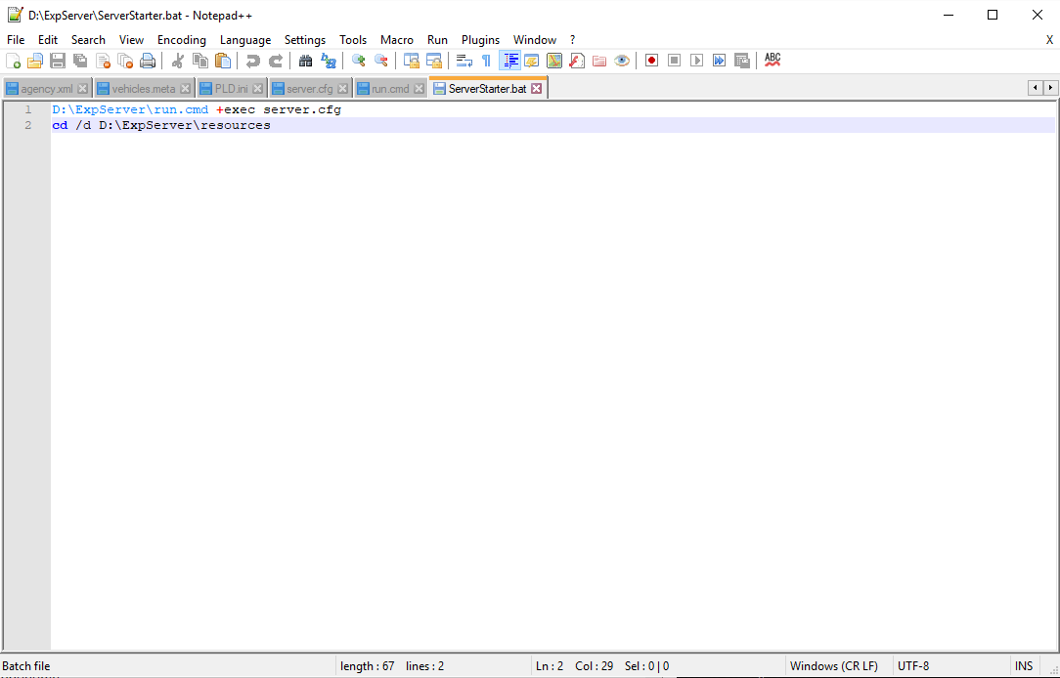Image resolution: width=1060 pixels, height=678 pixels.
Task: Click the Zoom In magnifier icon
Action: click(x=359, y=61)
